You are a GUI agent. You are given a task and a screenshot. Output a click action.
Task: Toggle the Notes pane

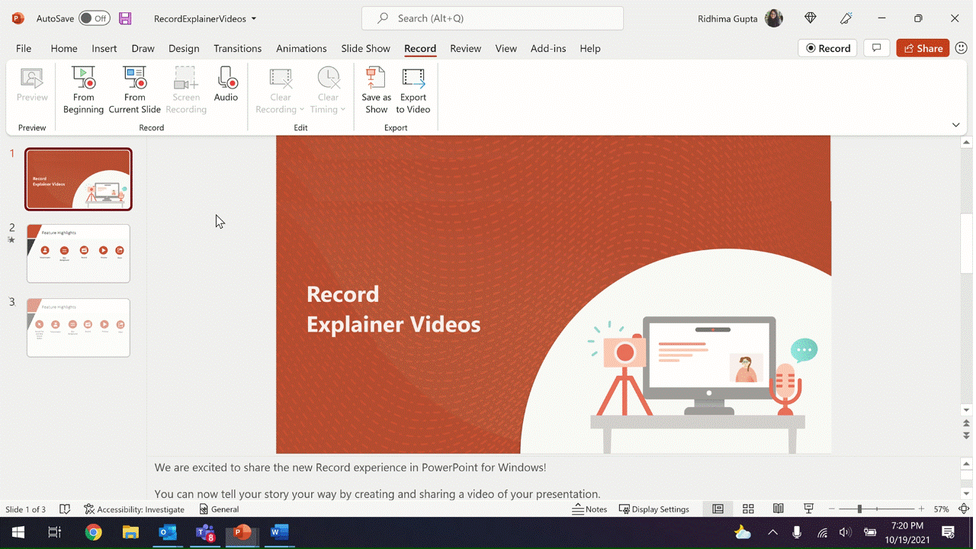coord(589,509)
